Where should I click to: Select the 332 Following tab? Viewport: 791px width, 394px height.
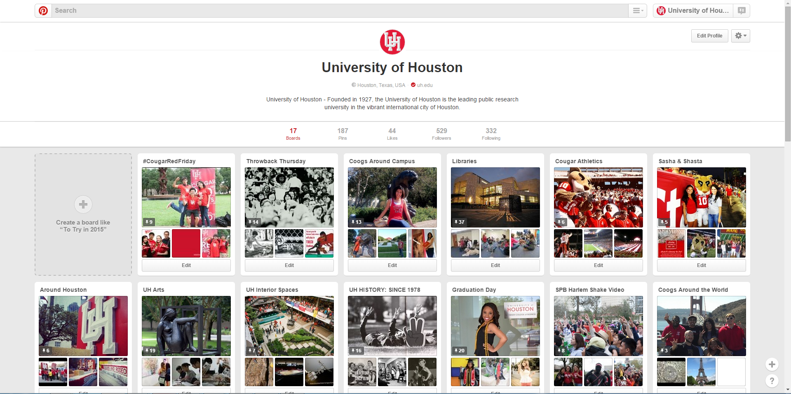pyautogui.click(x=491, y=134)
